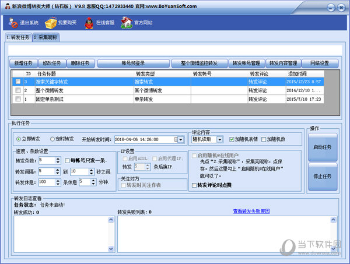The width and height of the screenshot is (350, 264).
Task: Check the box for task 整个微博转发
Action: (x=18, y=90)
